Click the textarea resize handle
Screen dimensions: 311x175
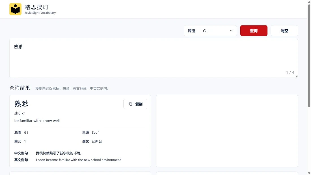coord(296,76)
